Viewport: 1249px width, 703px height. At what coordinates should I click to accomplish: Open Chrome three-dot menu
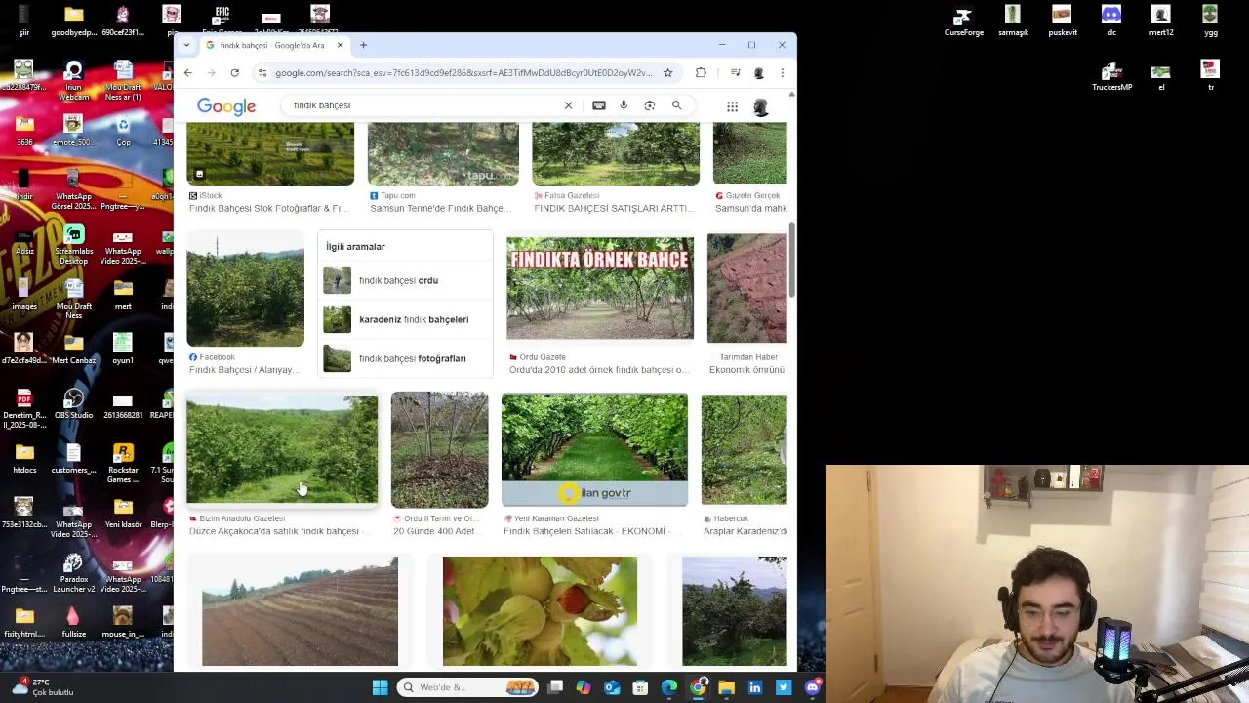(782, 72)
